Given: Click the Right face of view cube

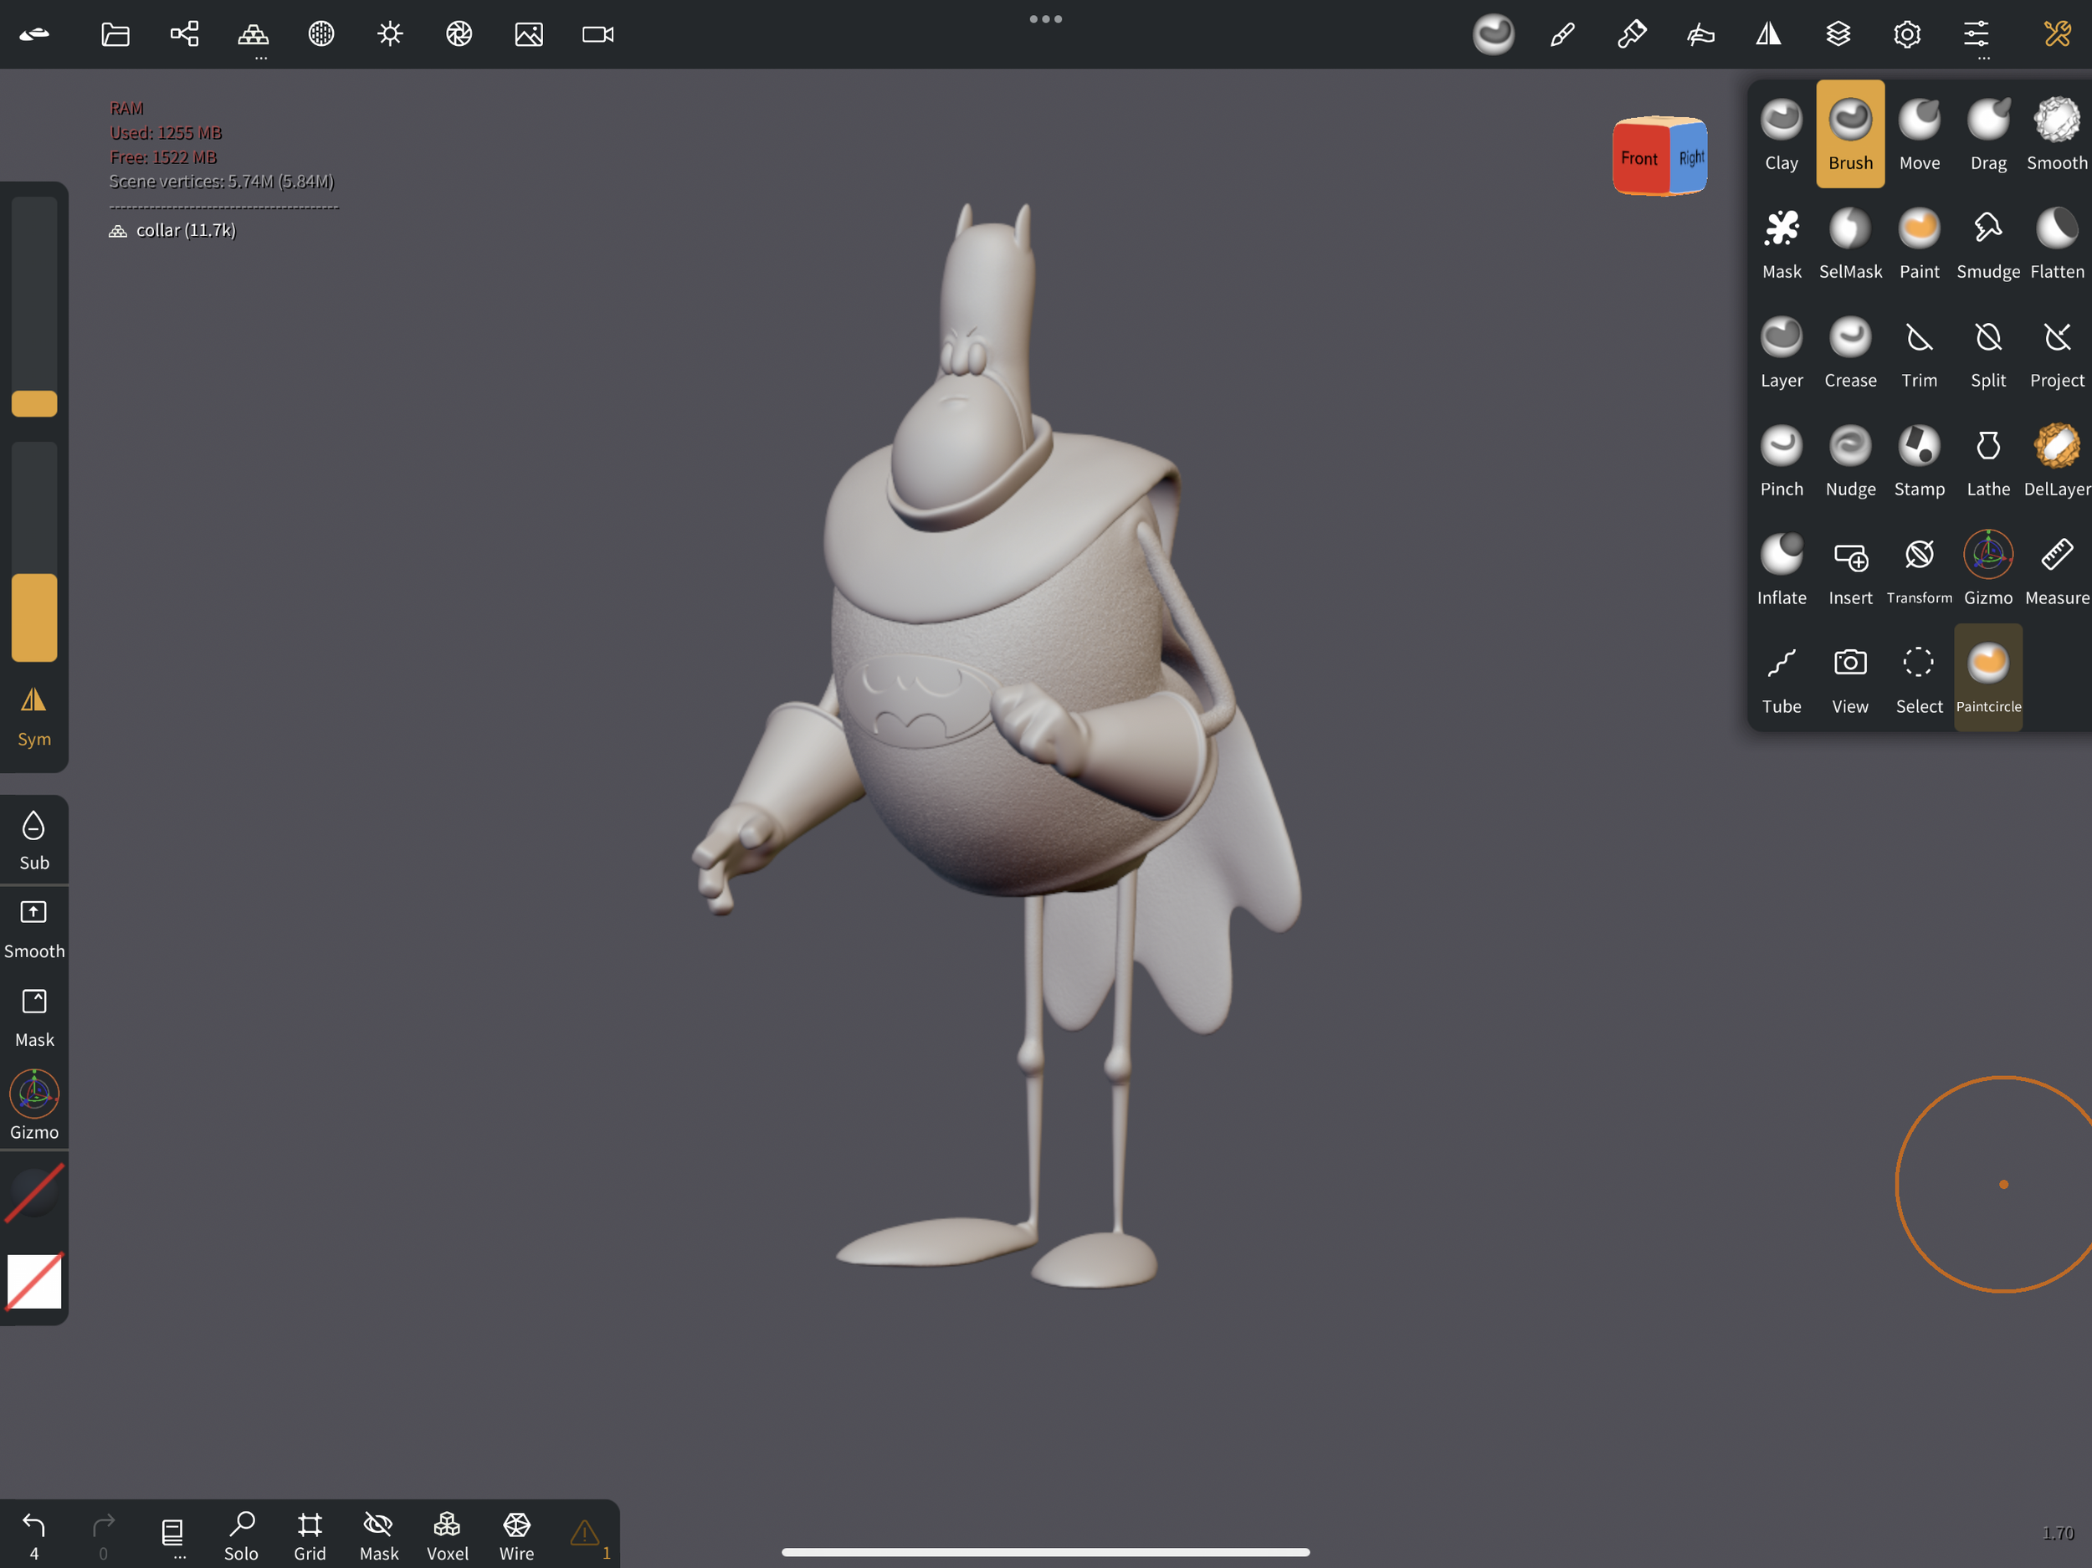Looking at the screenshot, I should point(1691,157).
